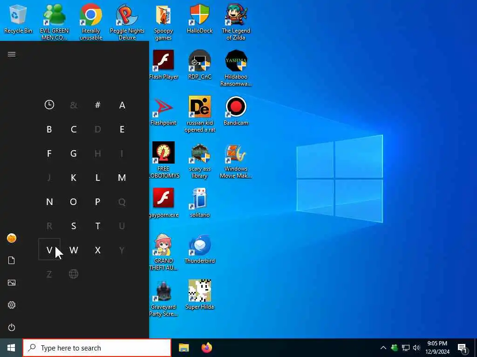The height and width of the screenshot is (357, 477).
Task: Launch Bandicam screen recorder
Action: click(236, 111)
